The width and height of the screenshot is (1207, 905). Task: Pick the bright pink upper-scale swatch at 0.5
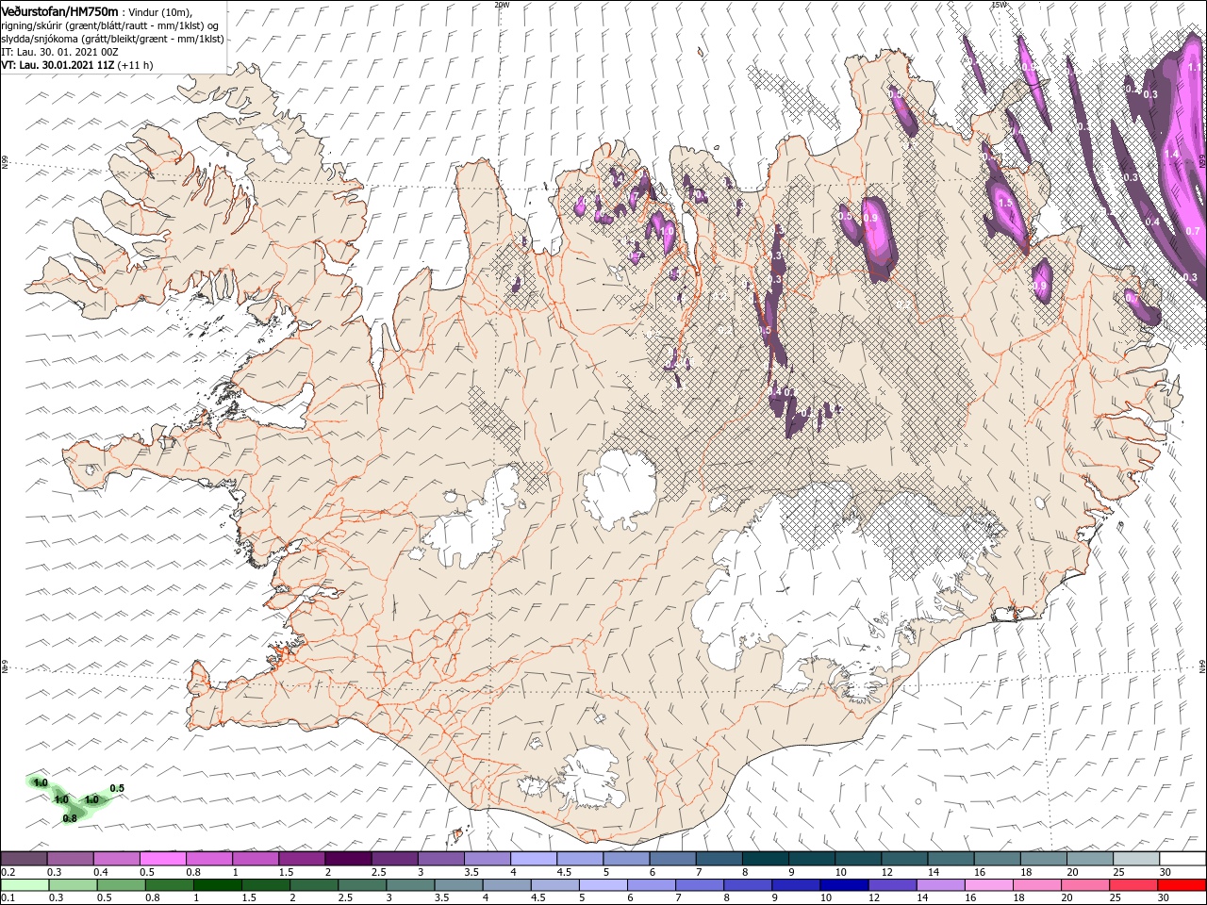click(x=162, y=859)
